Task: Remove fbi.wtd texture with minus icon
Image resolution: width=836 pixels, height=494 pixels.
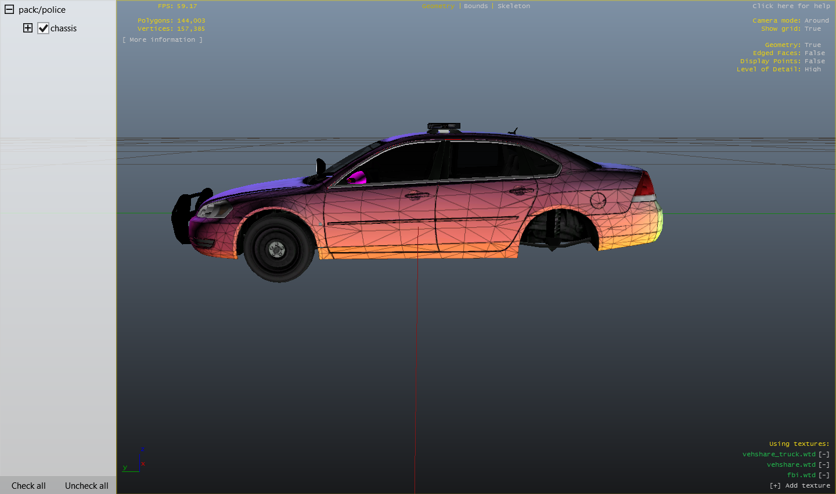Action: [x=824, y=475]
